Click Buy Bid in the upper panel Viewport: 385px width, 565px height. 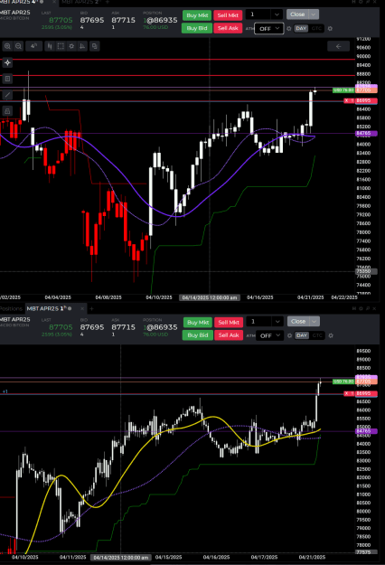(197, 28)
